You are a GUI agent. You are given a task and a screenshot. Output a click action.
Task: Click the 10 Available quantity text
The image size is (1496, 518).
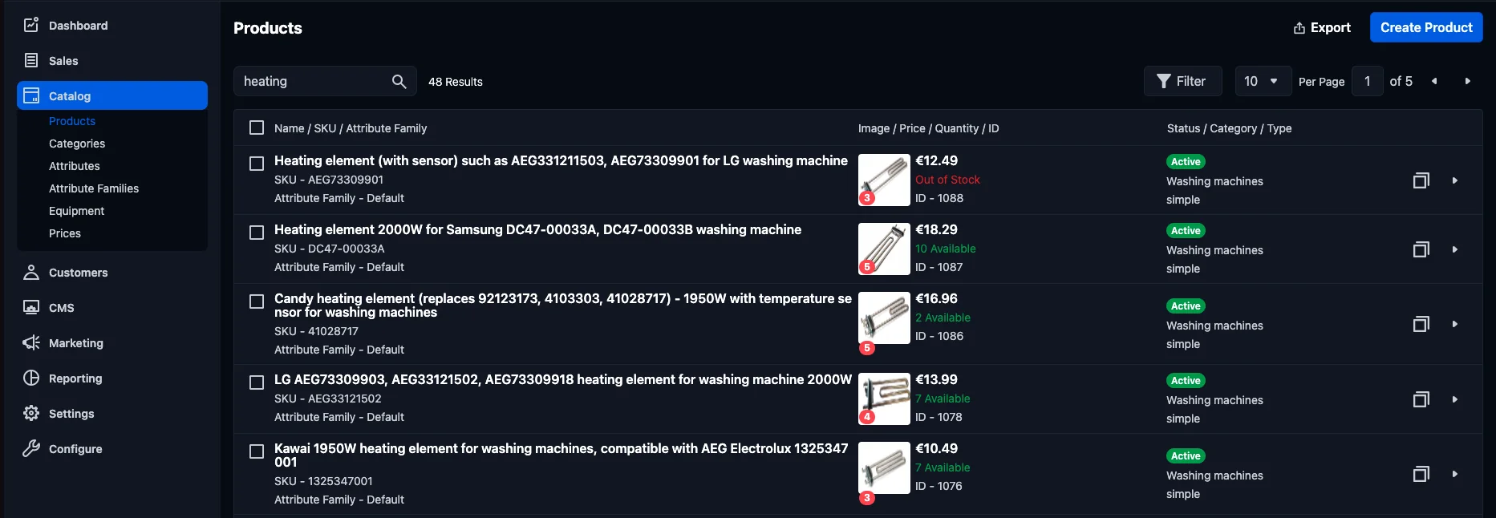tap(946, 249)
